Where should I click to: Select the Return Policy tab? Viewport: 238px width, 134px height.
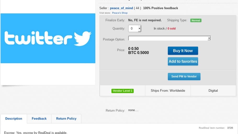(x=66, y=119)
